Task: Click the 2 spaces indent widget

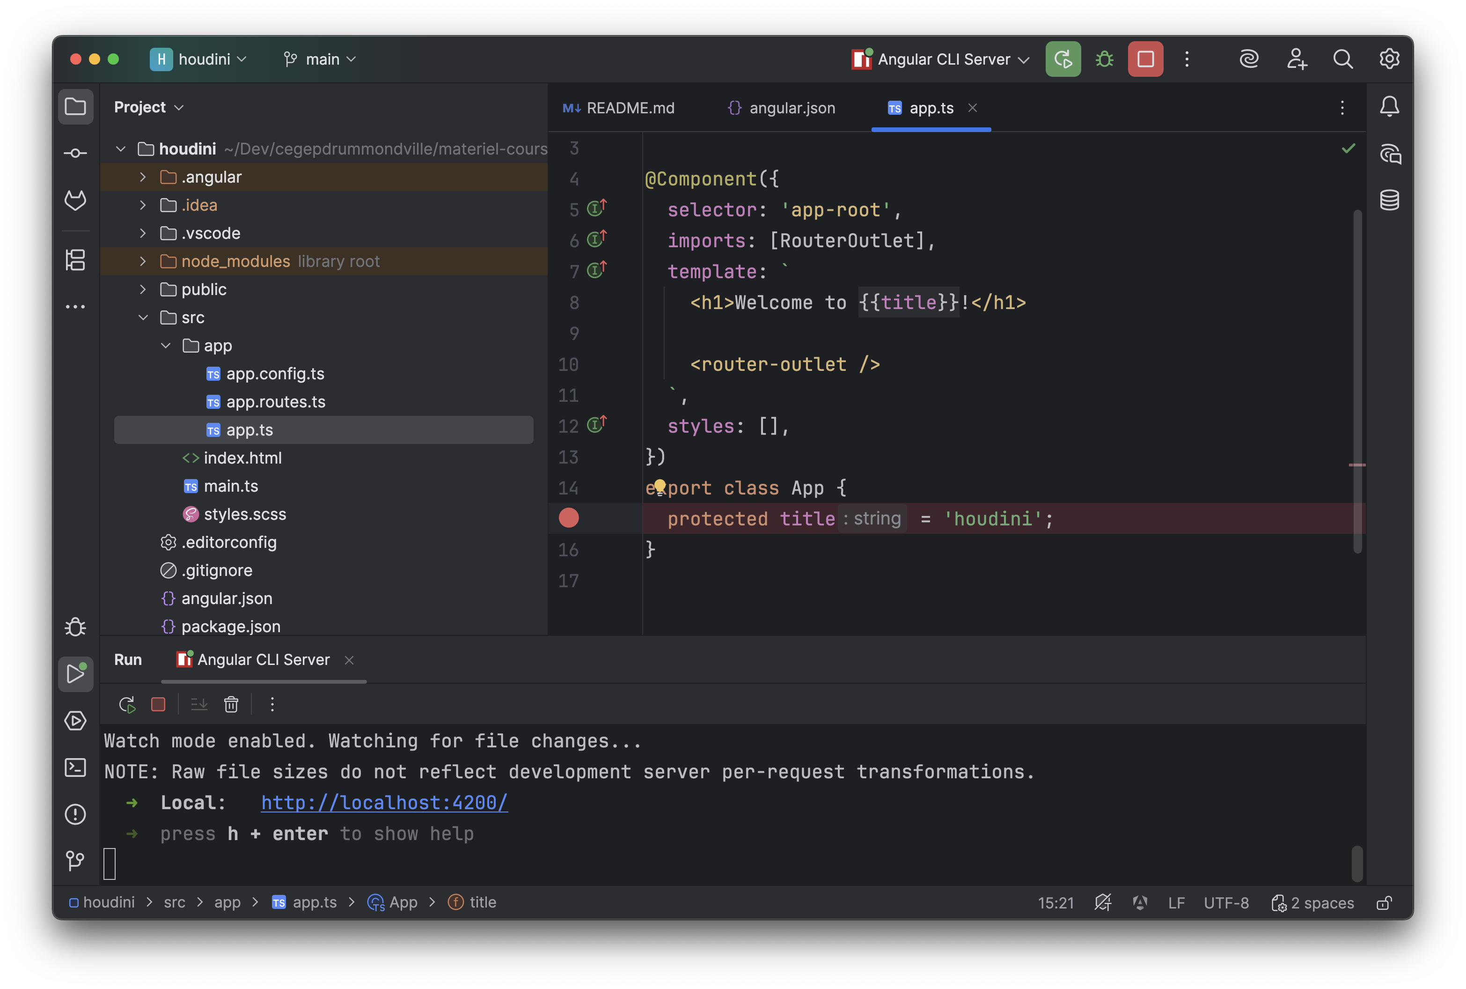Action: tap(1313, 903)
